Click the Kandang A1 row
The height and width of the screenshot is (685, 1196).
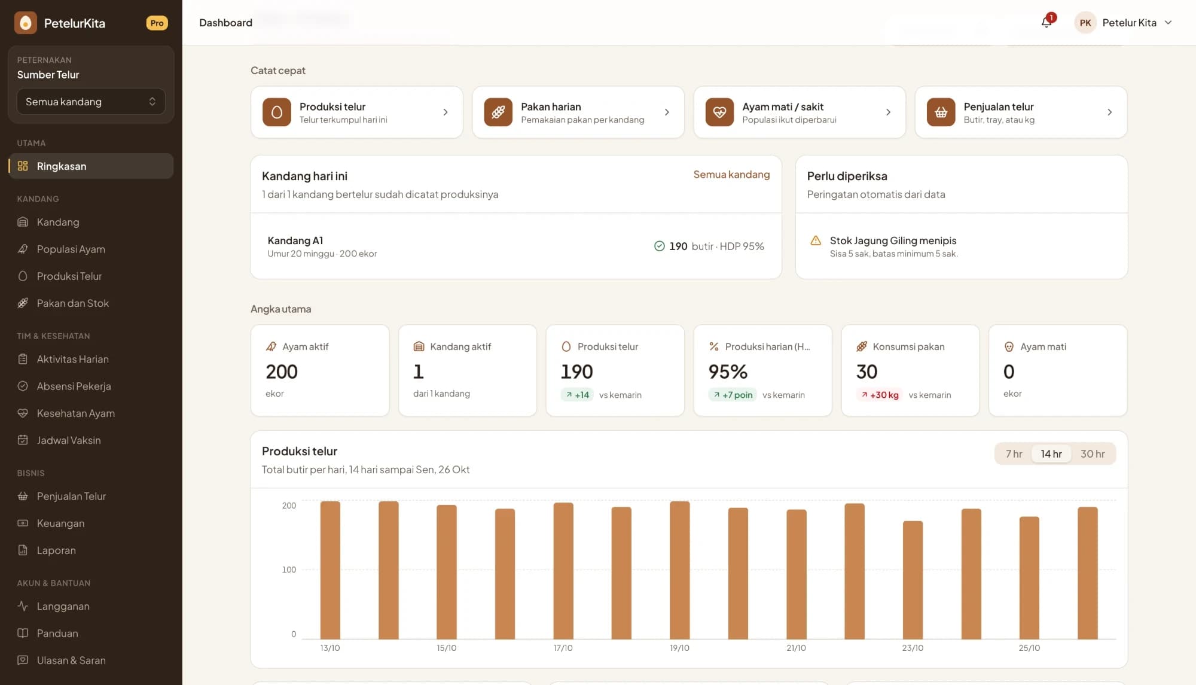515,246
